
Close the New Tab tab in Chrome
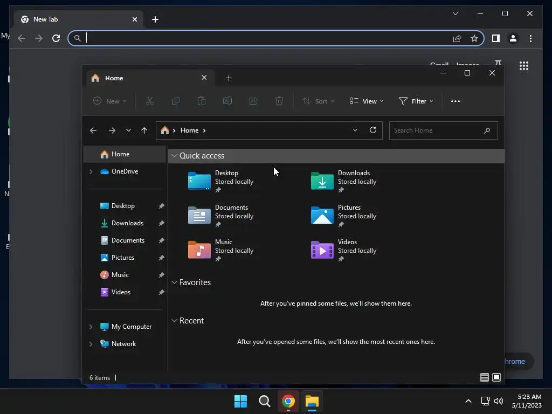[x=134, y=19]
